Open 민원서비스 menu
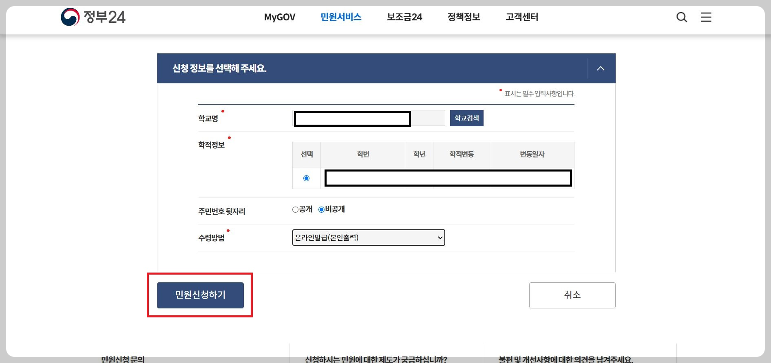The width and height of the screenshot is (771, 363). [341, 17]
